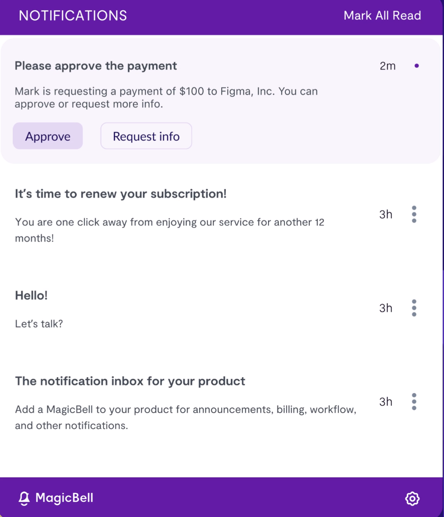
Task: Click the payment request description text
Action: tap(166, 98)
